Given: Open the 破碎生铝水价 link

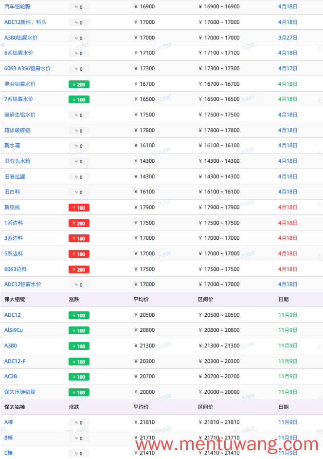Looking at the screenshot, I should (20, 115).
